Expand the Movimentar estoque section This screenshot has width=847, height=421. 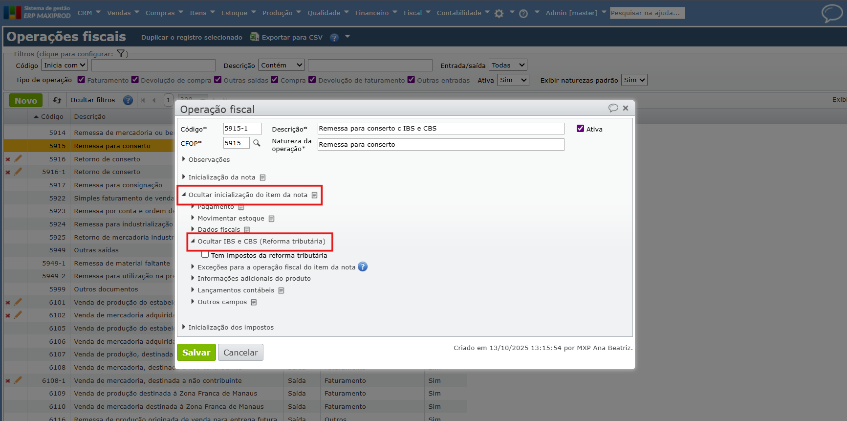click(228, 218)
